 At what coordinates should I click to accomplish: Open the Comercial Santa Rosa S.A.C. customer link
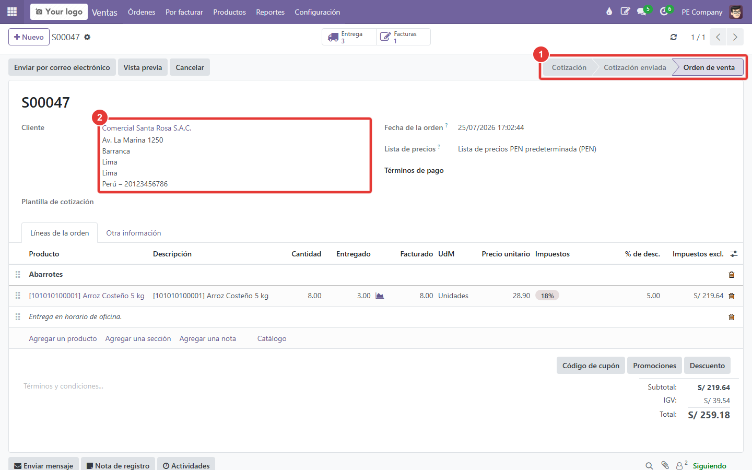(147, 128)
